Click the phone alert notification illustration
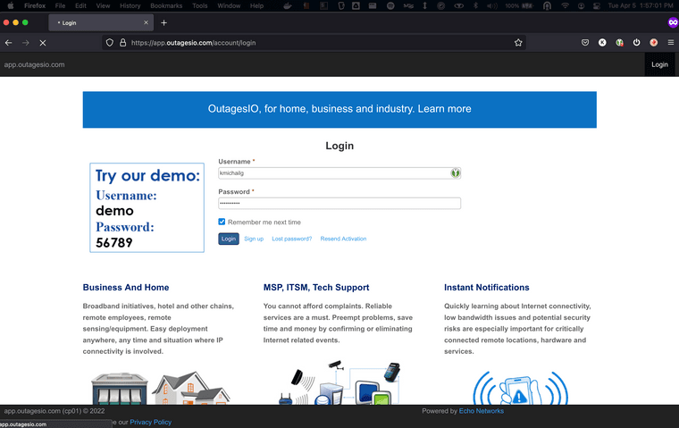 521,388
